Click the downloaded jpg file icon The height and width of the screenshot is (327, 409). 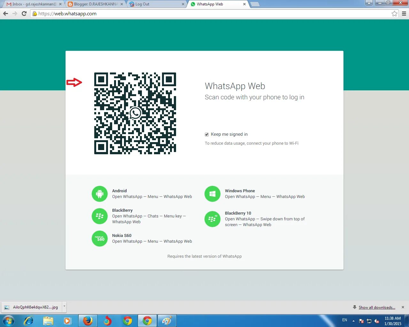pyautogui.click(x=7, y=307)
